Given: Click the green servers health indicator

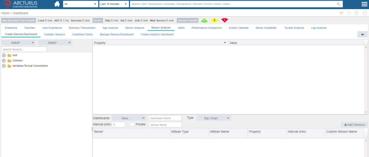Looking at the screenshot, I should click(204, 21).
